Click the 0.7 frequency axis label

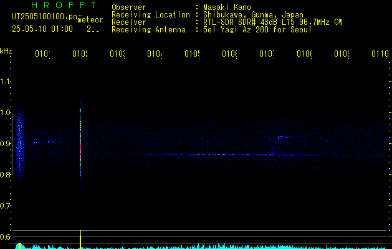[x=5, y=206]
